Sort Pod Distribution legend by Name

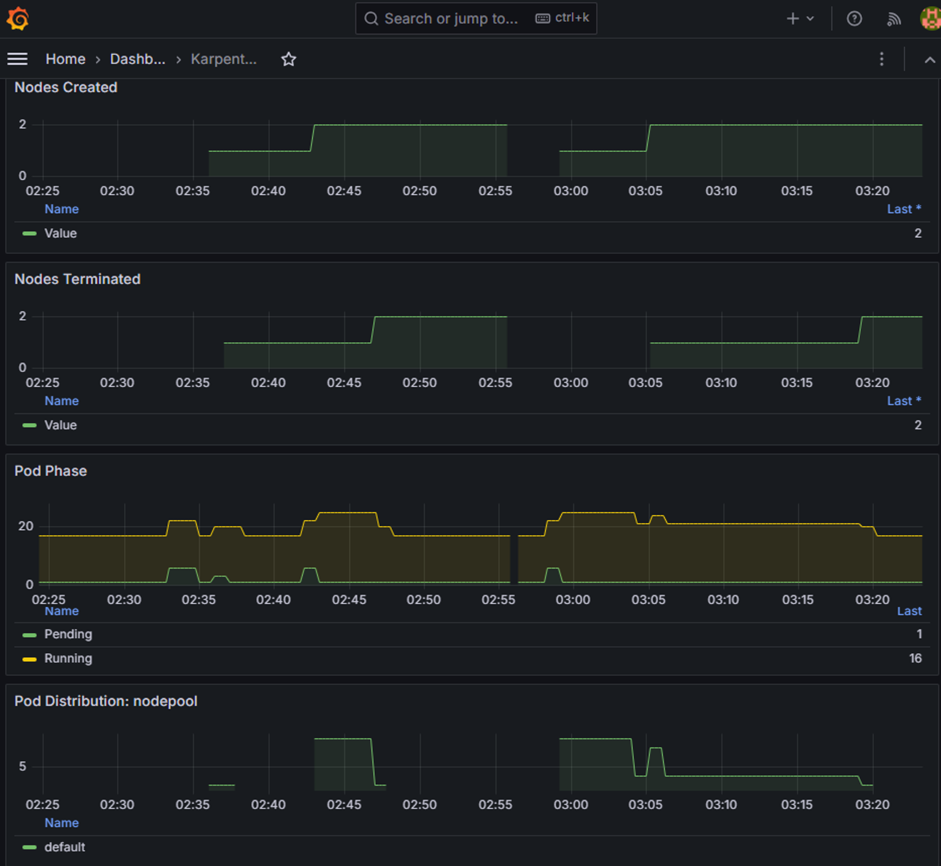[61, 823]
